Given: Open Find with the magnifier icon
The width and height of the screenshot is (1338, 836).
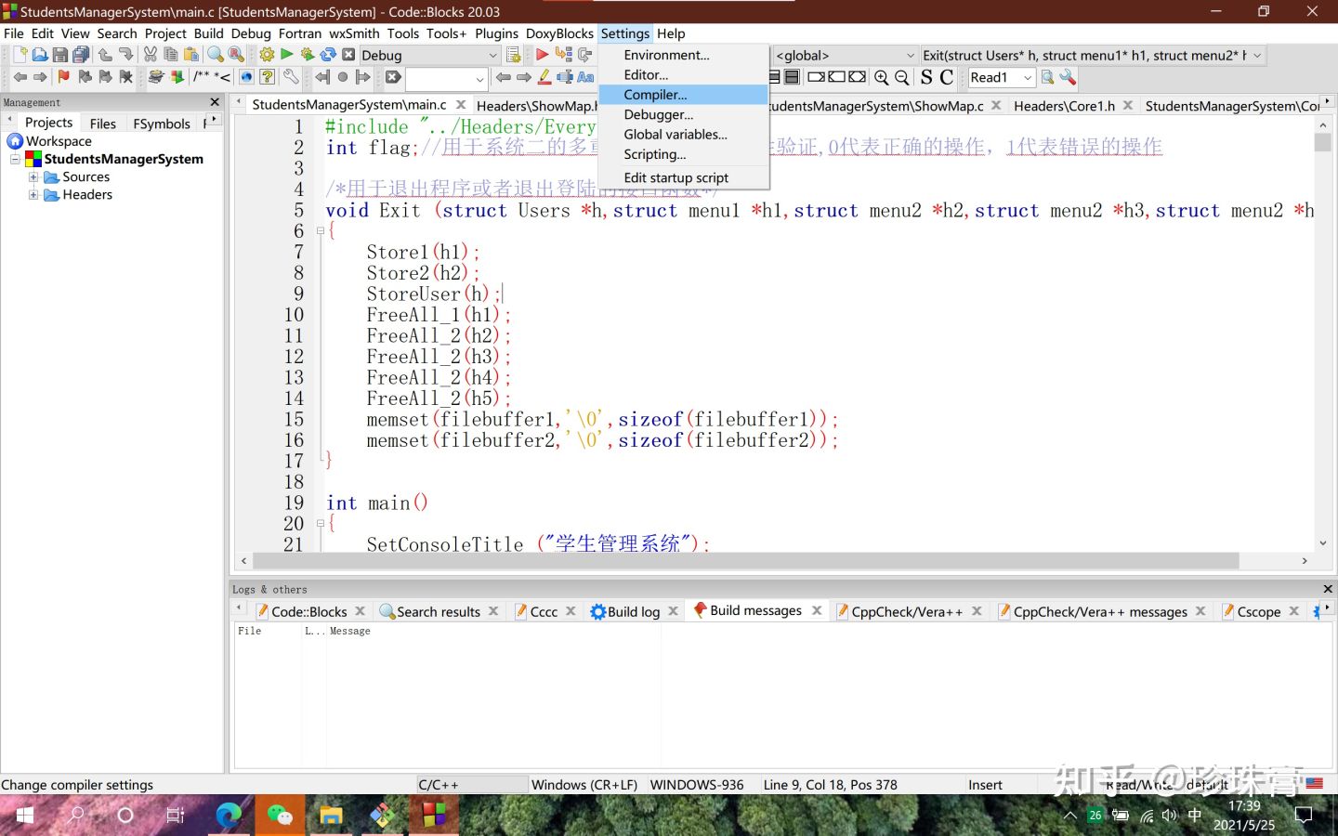Looking at the screenshot, I should coord(216,55).
